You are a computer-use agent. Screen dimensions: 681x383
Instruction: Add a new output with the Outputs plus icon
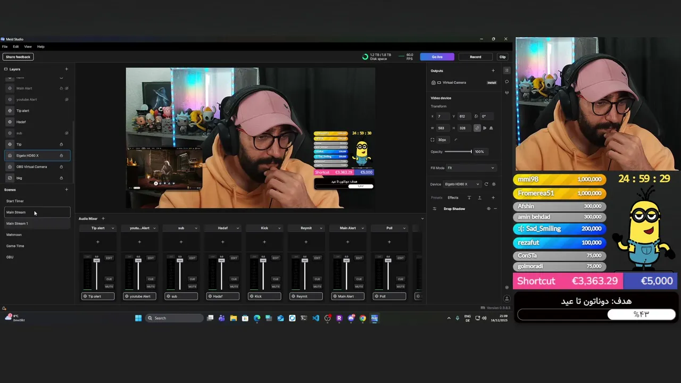point(493,71)
